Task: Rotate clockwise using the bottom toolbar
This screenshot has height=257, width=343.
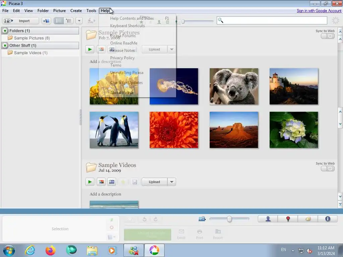Action: tap(155, 219)
